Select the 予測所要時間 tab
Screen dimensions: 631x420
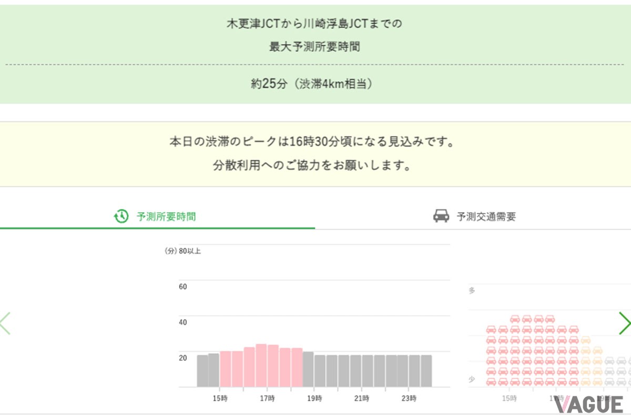click(x=166, y=216)
